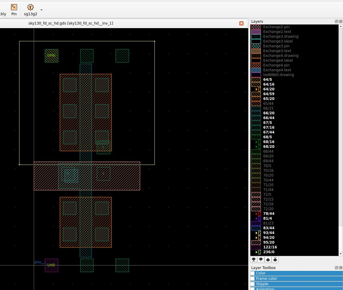Toggle the Stipple section checkbox
The width and height of the screenshot is (343, 290).
(x=253, y=284)
